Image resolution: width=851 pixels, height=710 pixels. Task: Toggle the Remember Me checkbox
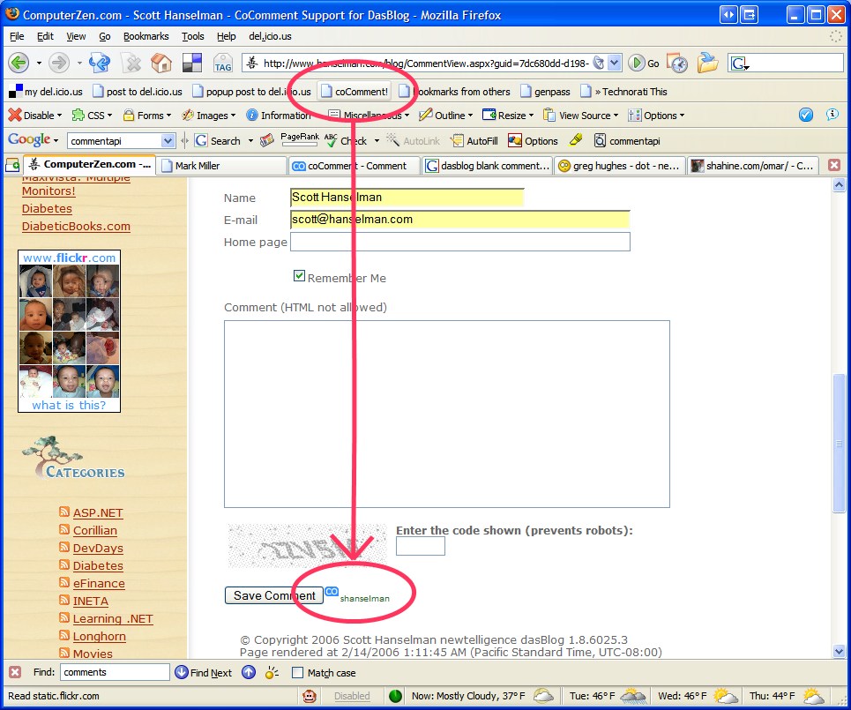click(x=299, y=276)
